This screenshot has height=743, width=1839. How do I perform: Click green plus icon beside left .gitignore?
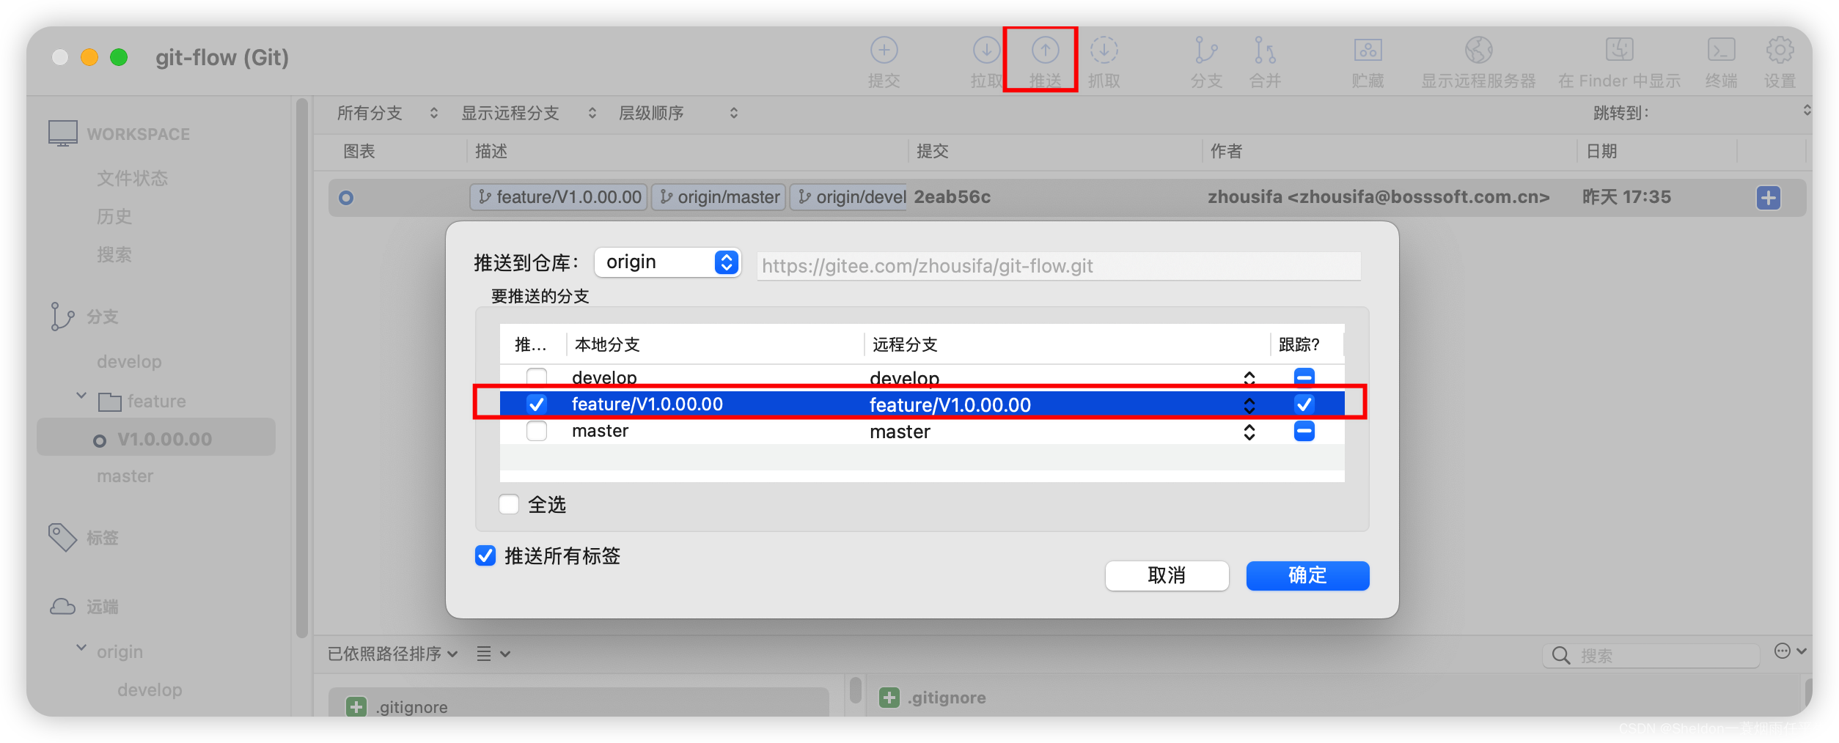click(x=356, y=707)
